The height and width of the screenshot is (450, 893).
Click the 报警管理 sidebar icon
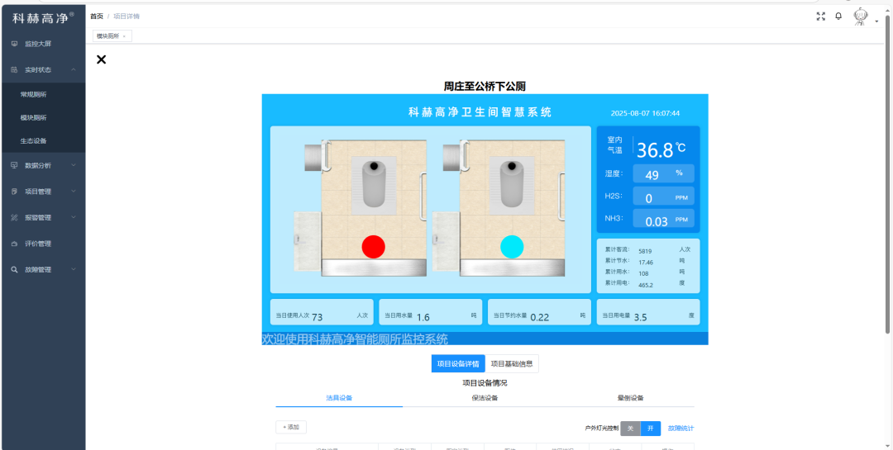[x=14, y=217]
